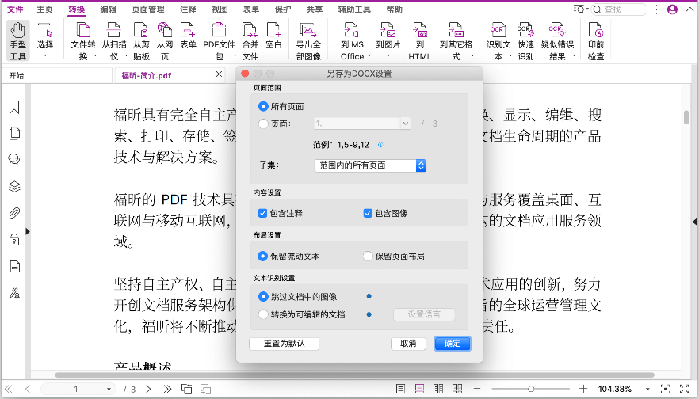Viewport: 699px width, 399px height.
Task: Choose Retain Flowing Text layout
Action: (x=262, y=256)
